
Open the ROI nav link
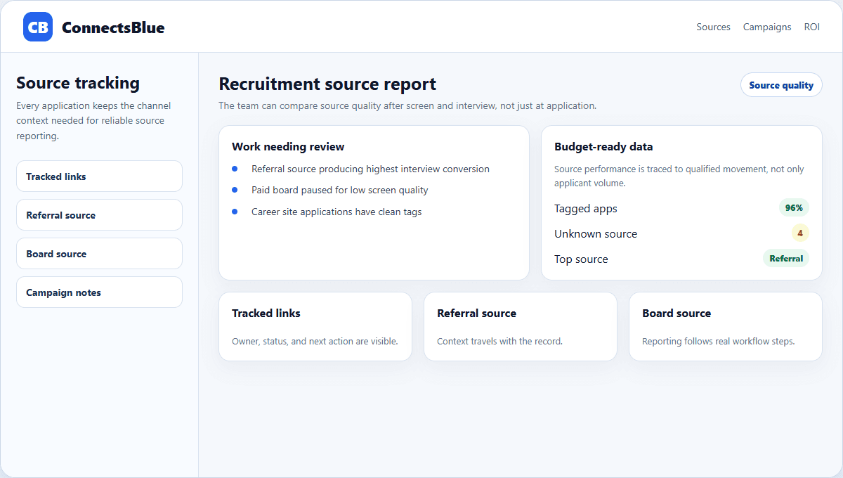(812, 27)
